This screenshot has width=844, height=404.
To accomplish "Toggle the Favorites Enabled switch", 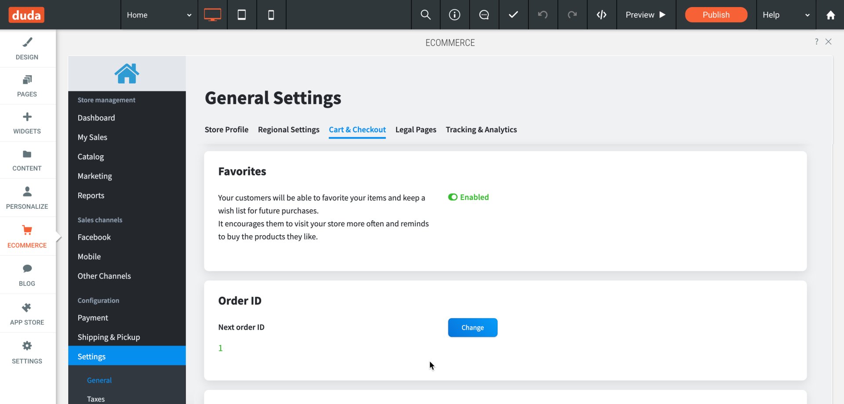I will [453, 197].
